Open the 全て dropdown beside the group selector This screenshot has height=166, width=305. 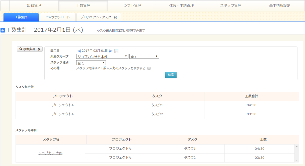pos(144,56)
